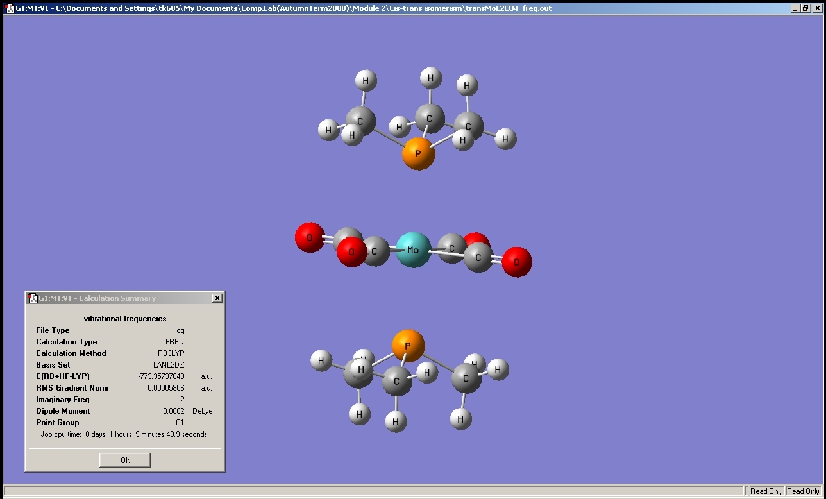This screenshot has height=499, width=826.
Task: Close the main molecule view window
Action: point(817,8)
